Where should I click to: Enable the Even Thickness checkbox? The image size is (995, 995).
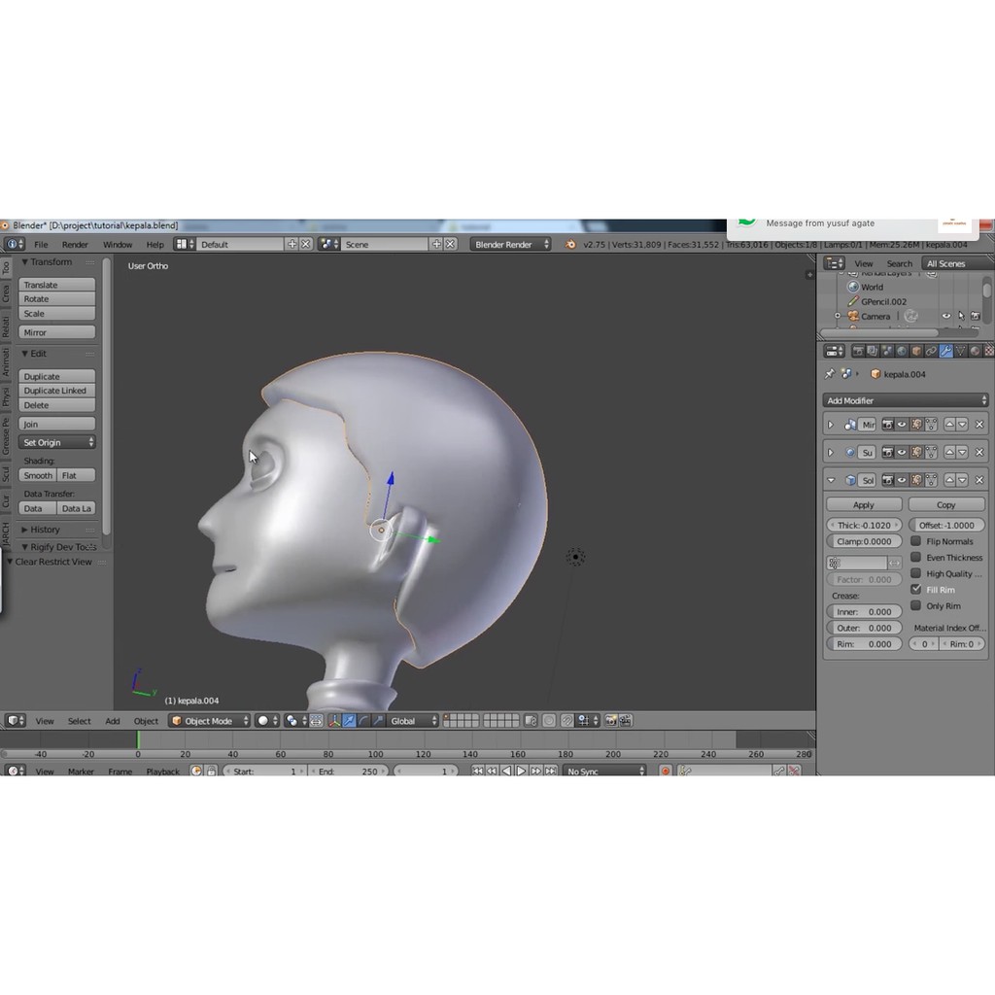[x=915, y=558]
